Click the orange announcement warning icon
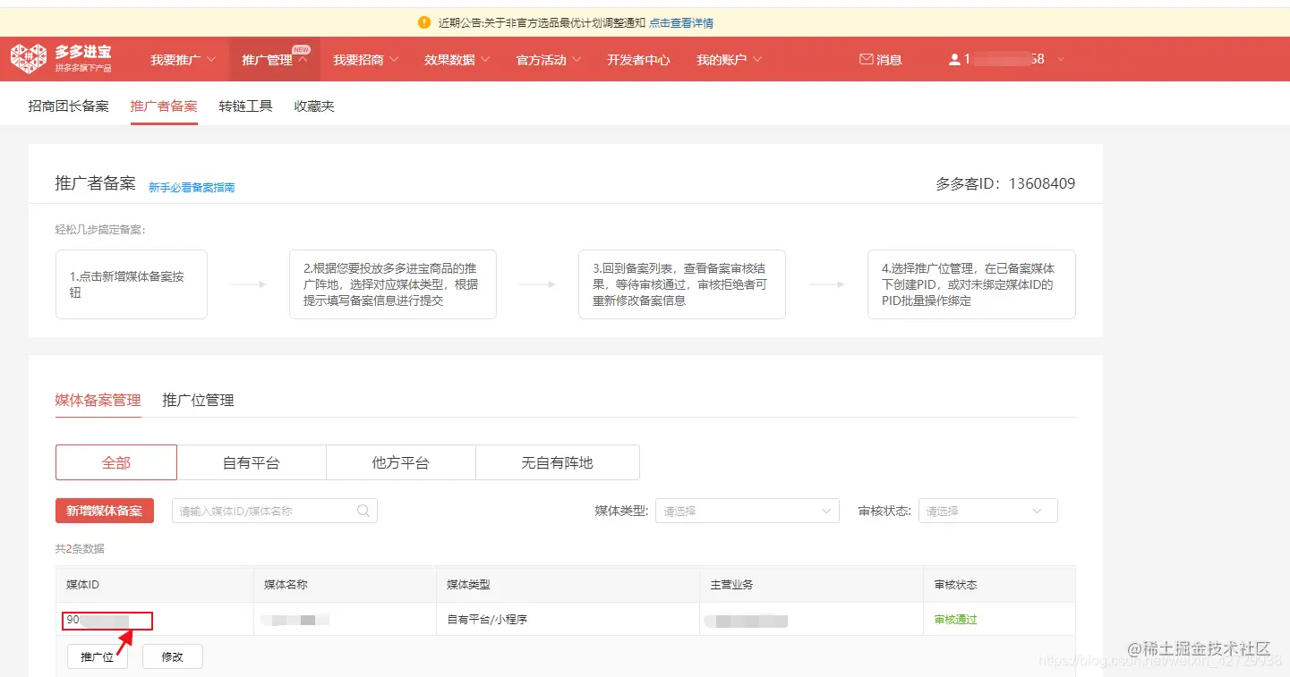This screenshot has width=1290, height=677. click(x=424, y=22)
